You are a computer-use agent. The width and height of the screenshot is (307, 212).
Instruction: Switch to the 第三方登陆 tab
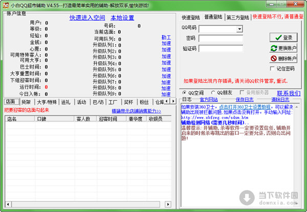tap(238, 17)
